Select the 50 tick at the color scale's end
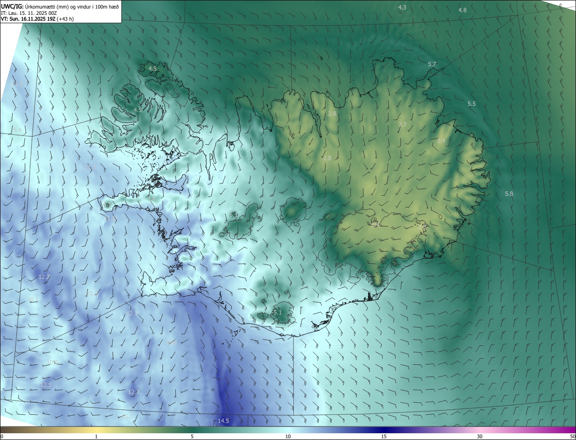The height and width of the screenshot is (440, 576). [572, 436]
